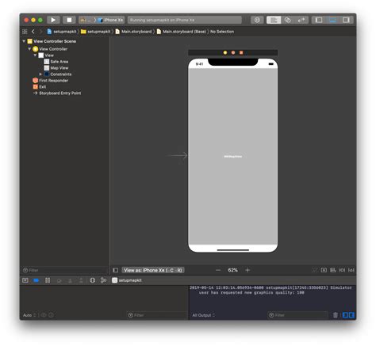
Task: Click Debug Memory Graph icon
Action: click(x=103, y=280)
